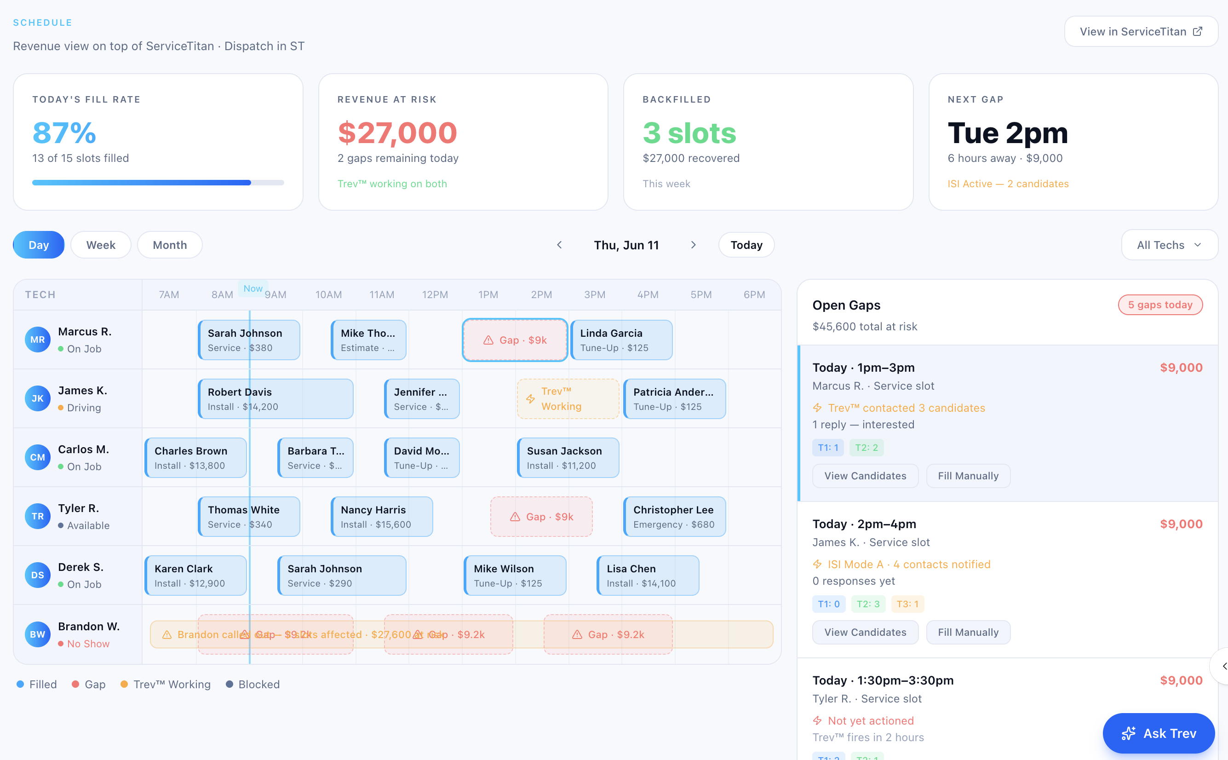Click the lightning icon next to Trev contacted 3 candidates
This screenshot has height=760, width=1228.
point(817,408)
